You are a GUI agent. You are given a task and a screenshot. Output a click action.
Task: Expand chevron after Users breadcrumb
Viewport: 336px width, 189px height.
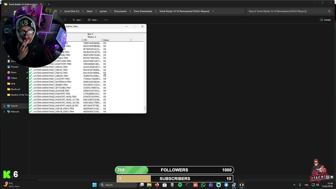pos(96,11)
